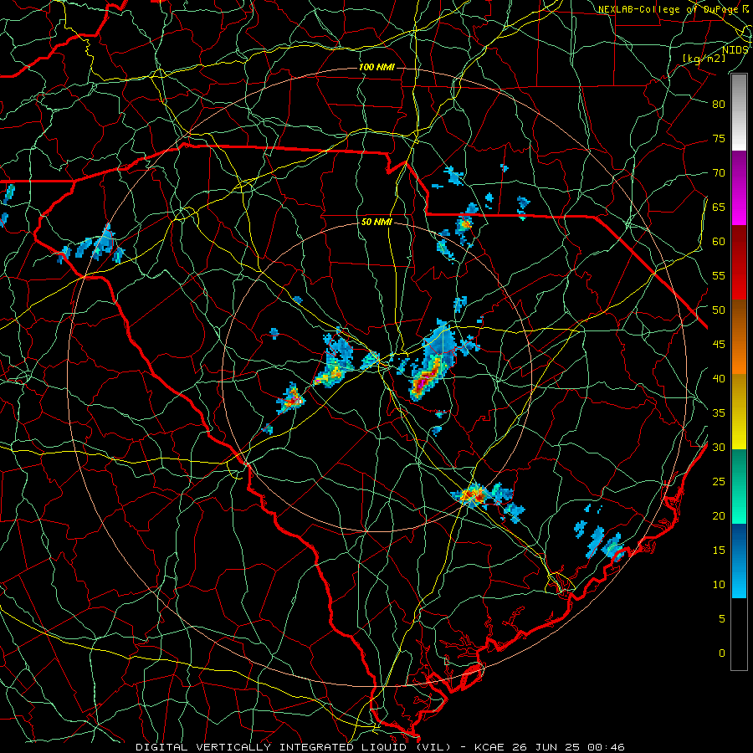This screenshot has width=753, height=753.
Task: Click the DIGITAL VERTICALLY INTEGRATED LIQUID (VIL) title
Action: (293, 747)
